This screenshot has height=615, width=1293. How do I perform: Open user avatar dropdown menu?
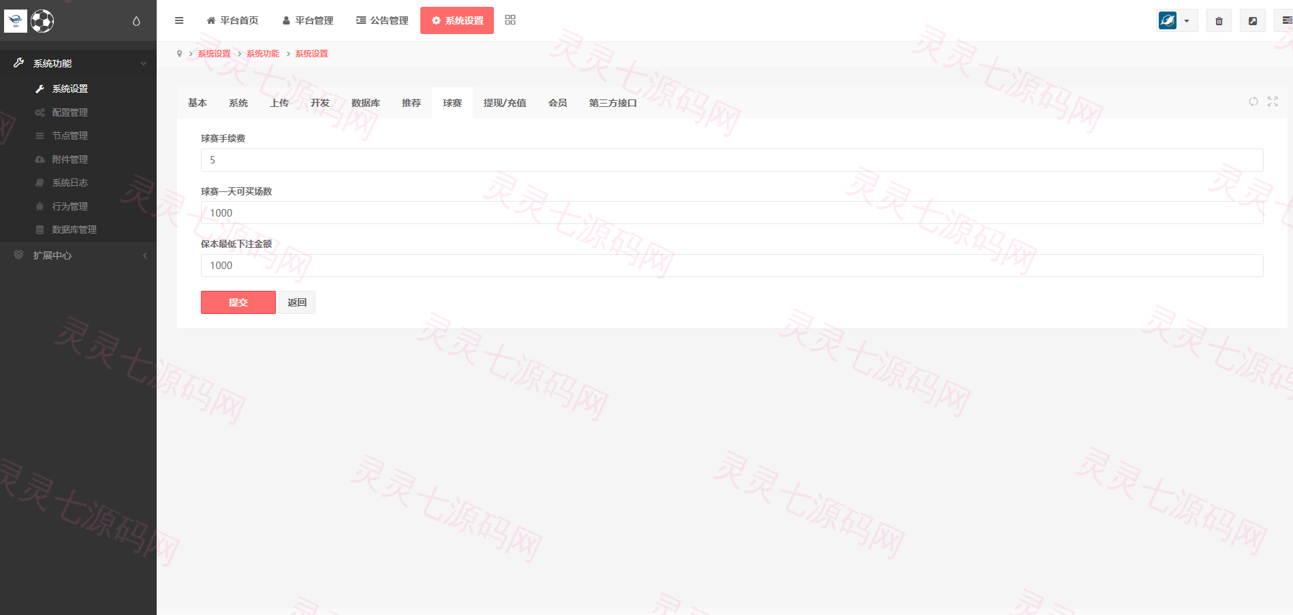coord(1177,21)
